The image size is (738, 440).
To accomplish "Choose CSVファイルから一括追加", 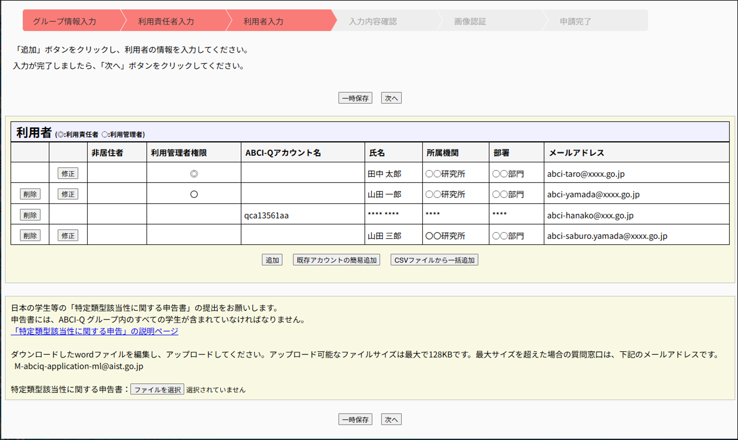I will coord(434,260).
